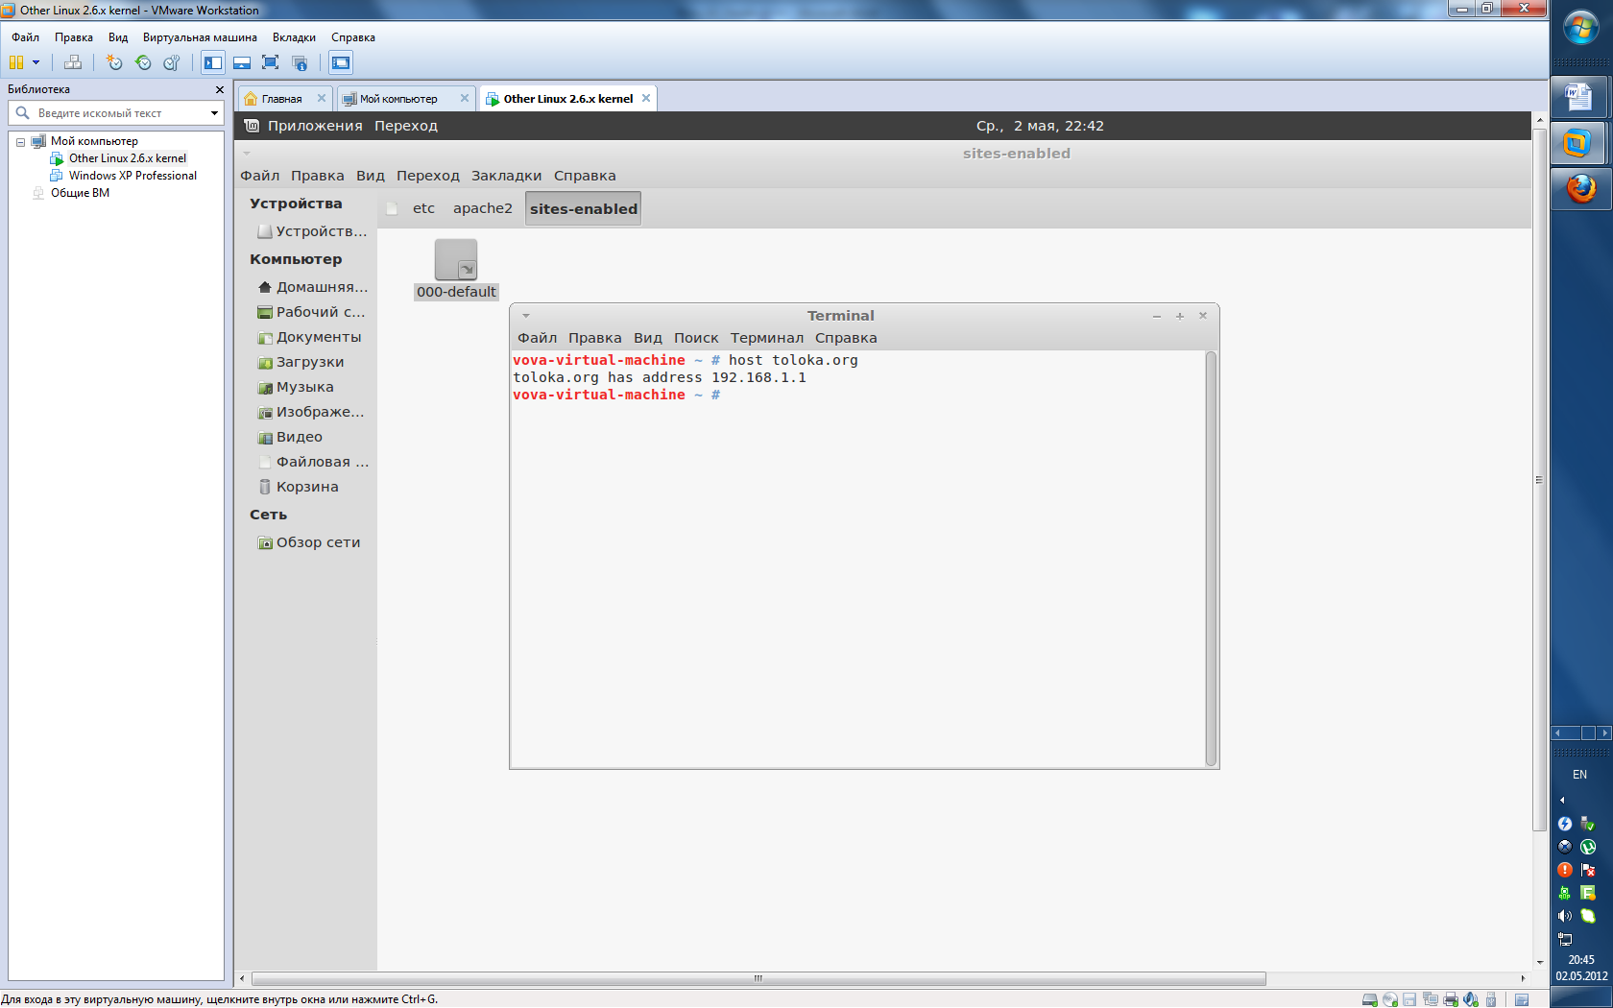Open Загрузки in file manager sidebar
Screen dimensions: 1613x1008
(x=301, y=362)
